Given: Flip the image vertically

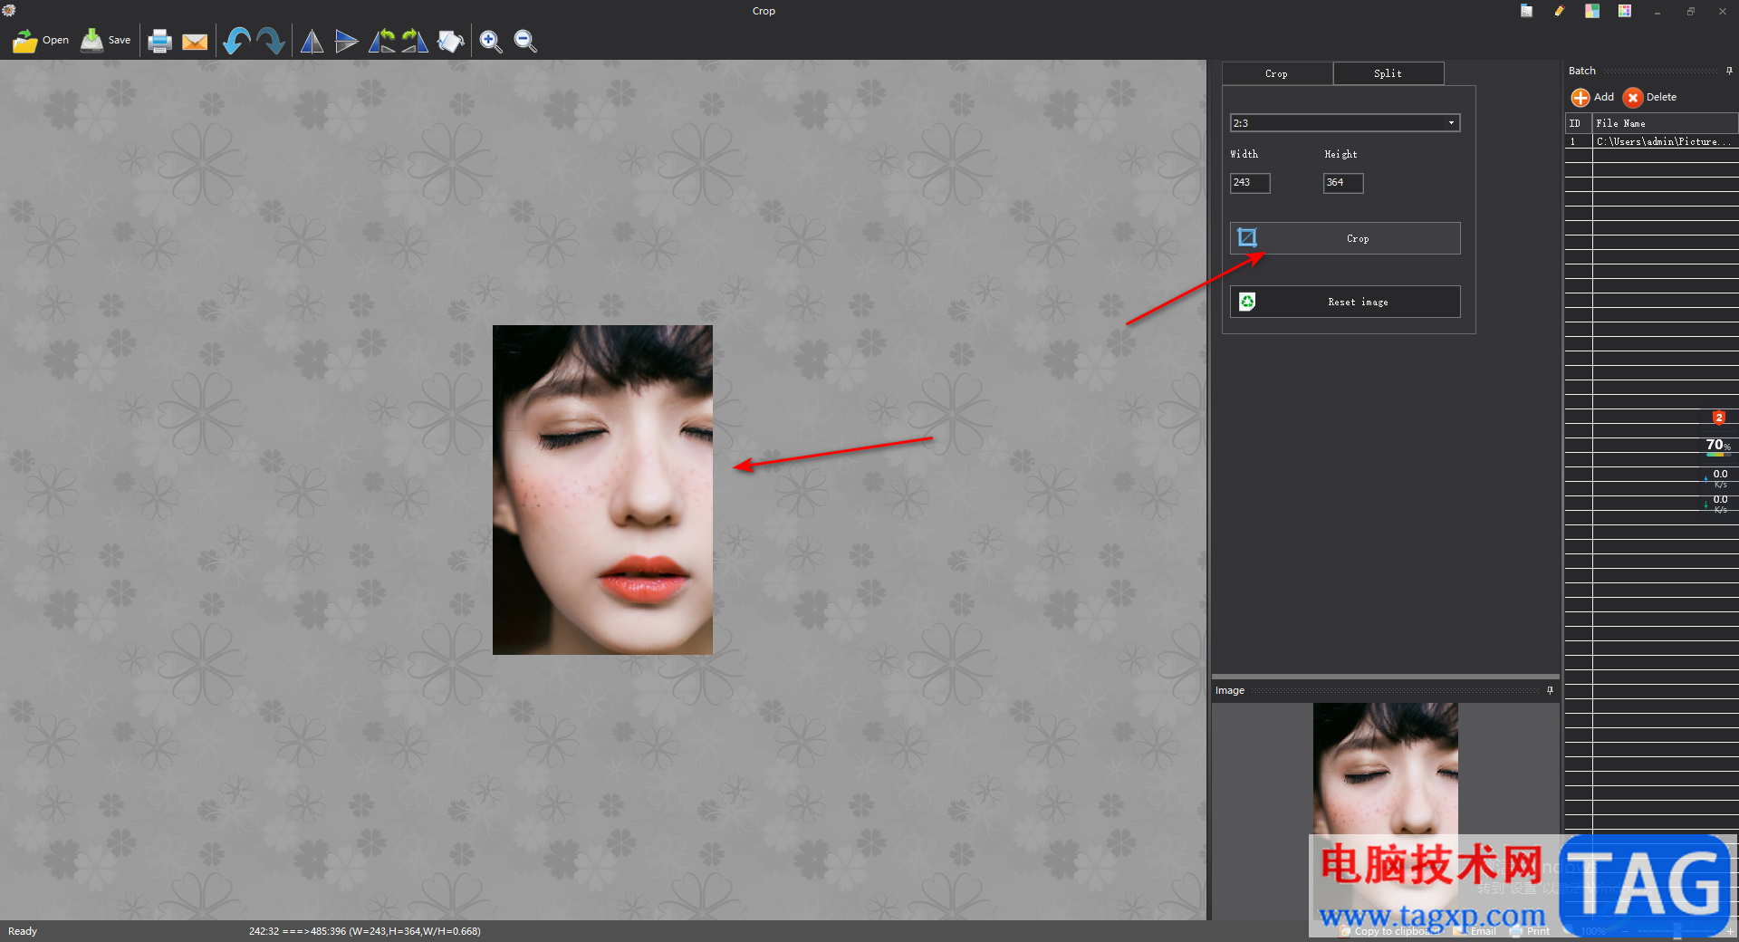Looking at the screenshot, I should click(346, 41).
